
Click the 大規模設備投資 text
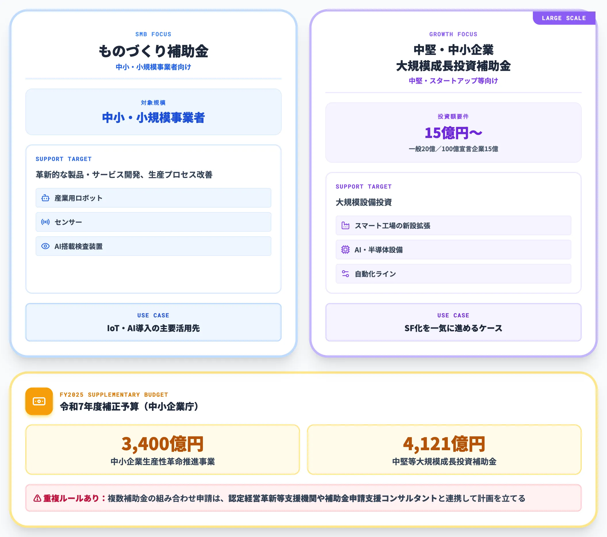[364, 202]
